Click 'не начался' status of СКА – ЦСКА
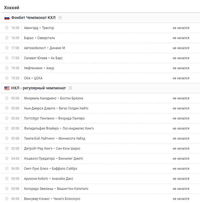 coord(181,78)
